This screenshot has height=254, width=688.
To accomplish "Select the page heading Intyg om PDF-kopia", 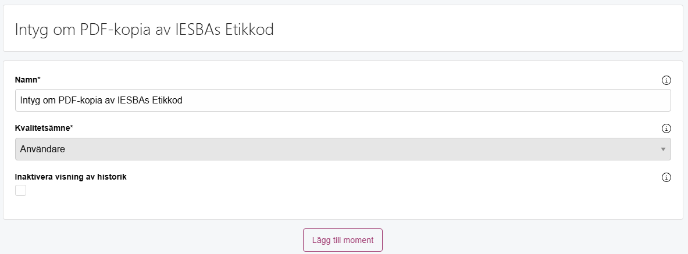I will [x=144, y=30].
